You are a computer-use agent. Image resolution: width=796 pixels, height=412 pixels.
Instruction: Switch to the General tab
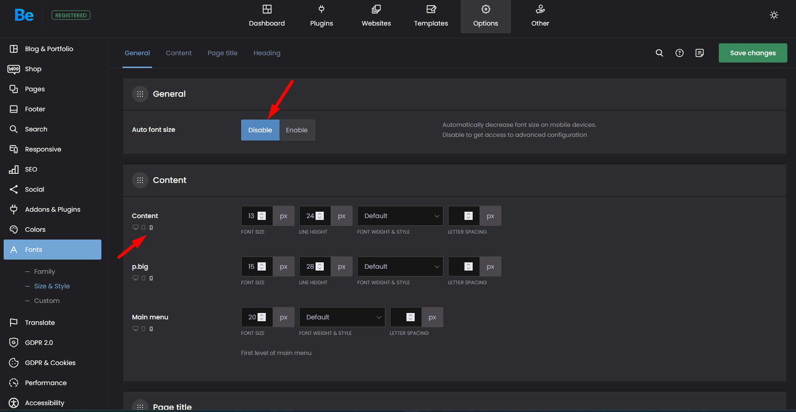137,53
